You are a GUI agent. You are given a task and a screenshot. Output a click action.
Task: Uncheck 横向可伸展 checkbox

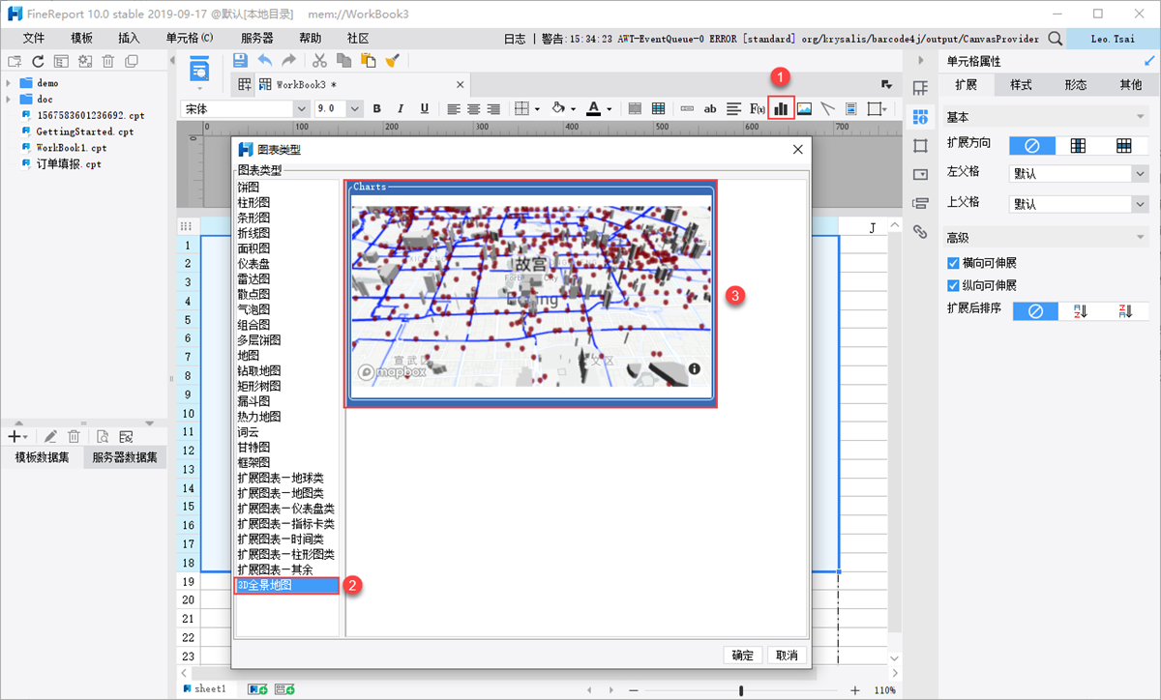click(954, 263)
